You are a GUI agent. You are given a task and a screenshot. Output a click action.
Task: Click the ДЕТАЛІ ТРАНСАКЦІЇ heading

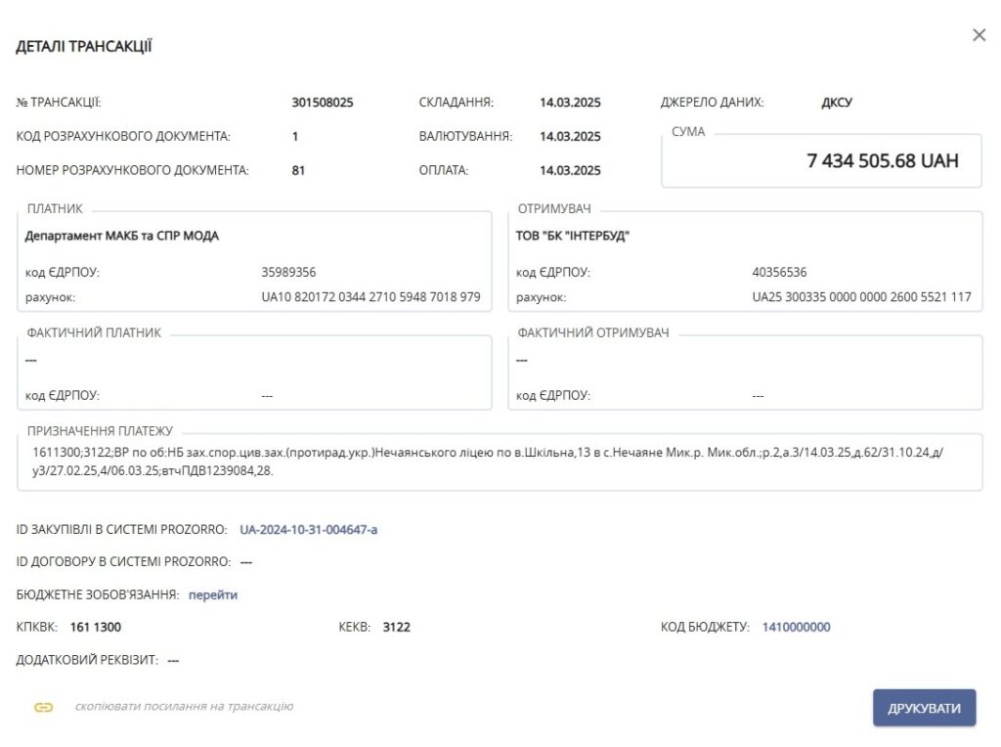(84, 47)
